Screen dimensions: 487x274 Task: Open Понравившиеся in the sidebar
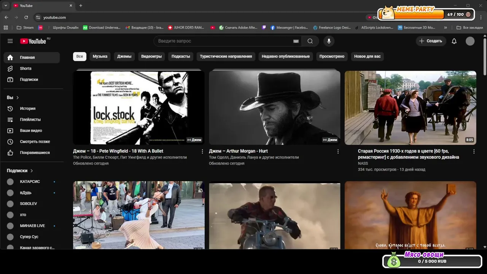pyautogui.click(x=32, y=153)
